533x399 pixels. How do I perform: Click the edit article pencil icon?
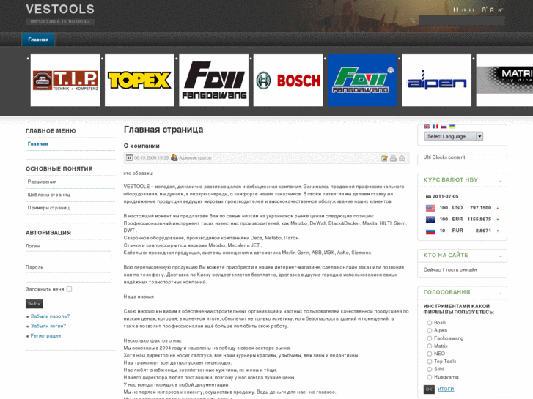coord(384,158)
